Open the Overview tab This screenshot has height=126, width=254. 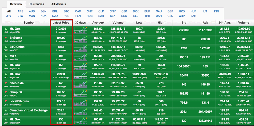16,4
